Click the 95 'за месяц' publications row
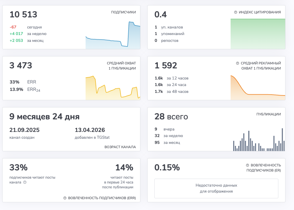This screenshot has height=210, width=294. coord(167,142)
